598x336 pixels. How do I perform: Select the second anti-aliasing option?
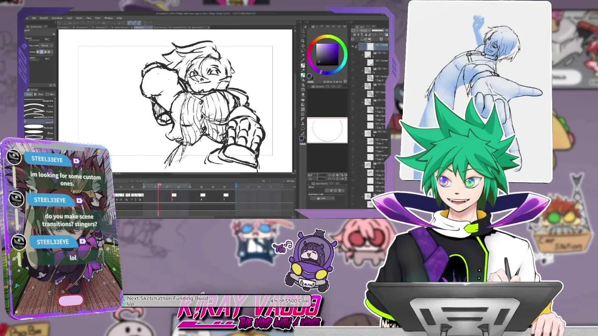tap(41, 52)
